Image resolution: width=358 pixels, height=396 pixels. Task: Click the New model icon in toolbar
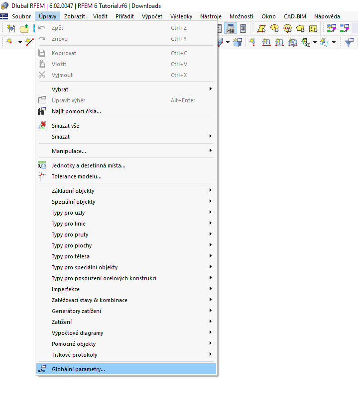pyautogui.click(x=11, y=28)
